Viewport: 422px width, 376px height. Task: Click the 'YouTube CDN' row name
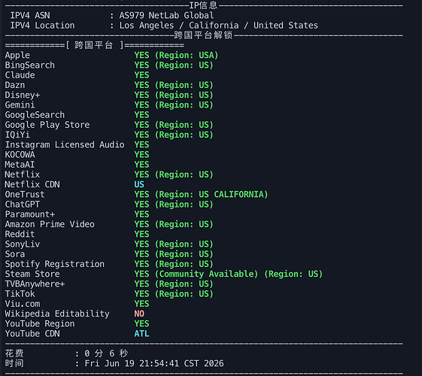click(x=32, y=334)
